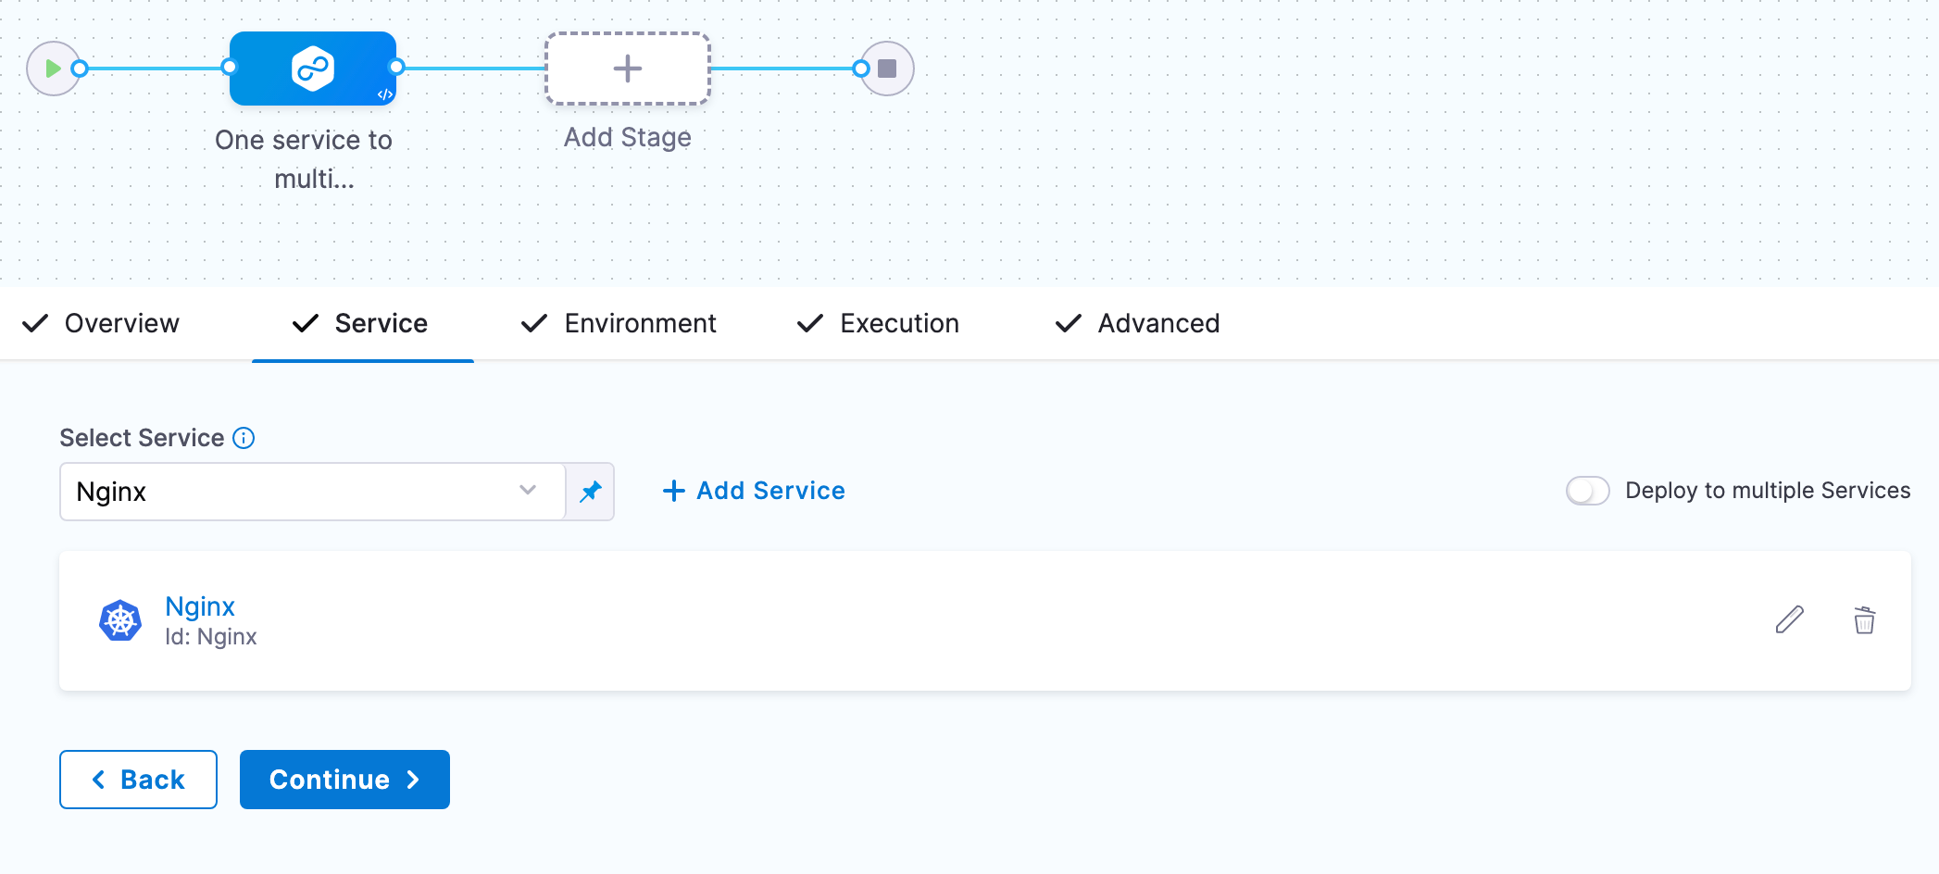Edit the Nginx service with pencil icon
This screenshot has height=874, width=1939.
[x=1789, y=619]
